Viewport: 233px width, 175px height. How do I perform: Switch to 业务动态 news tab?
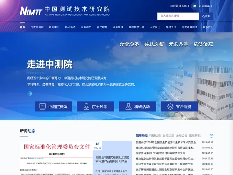168,135
